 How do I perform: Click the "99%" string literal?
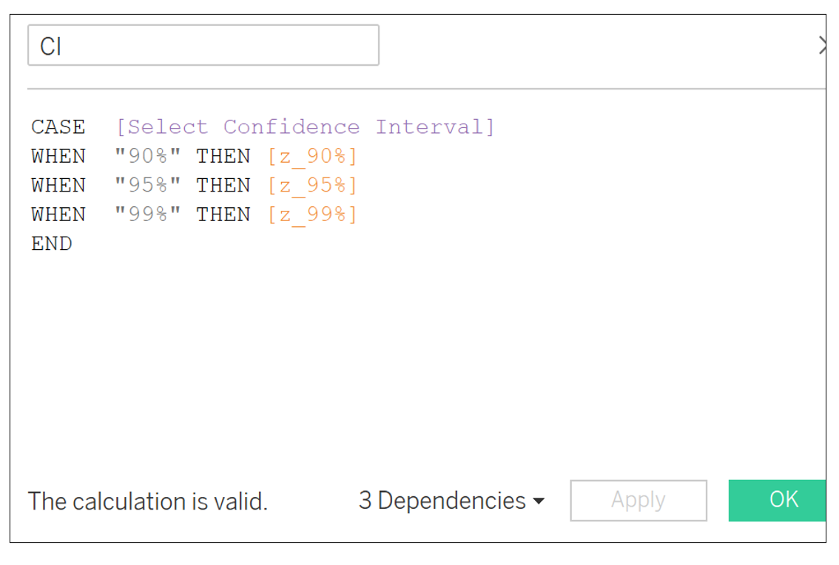click(148, 214)
